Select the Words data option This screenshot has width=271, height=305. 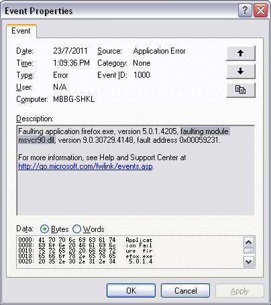[x=89, y=229]
